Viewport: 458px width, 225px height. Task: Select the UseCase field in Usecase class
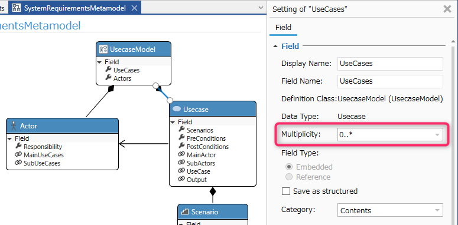click(199, 171)
